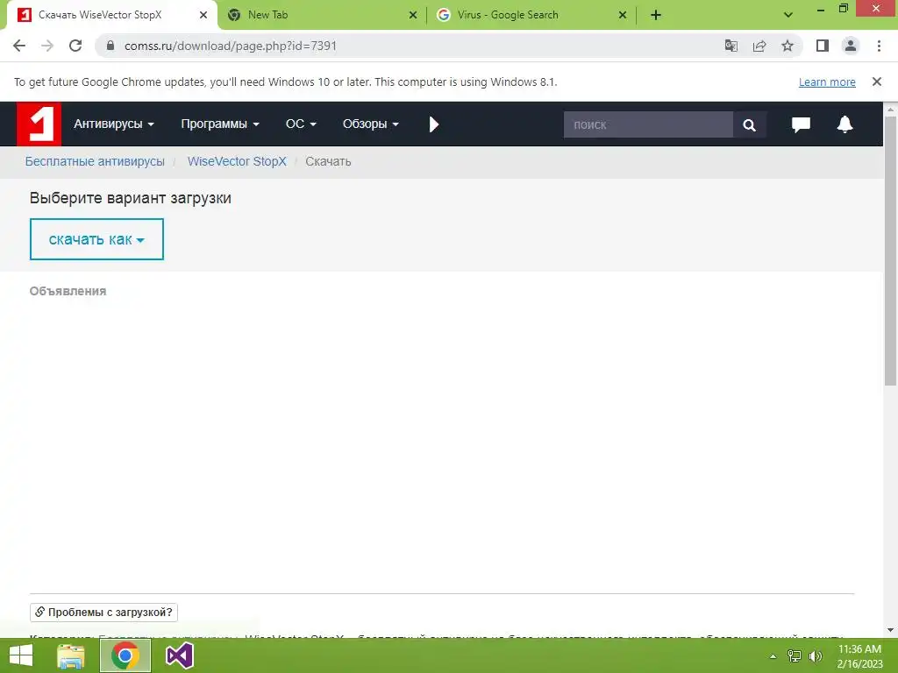
Task: Open Chrome profile avatar
Action: (x=851, y=46)
